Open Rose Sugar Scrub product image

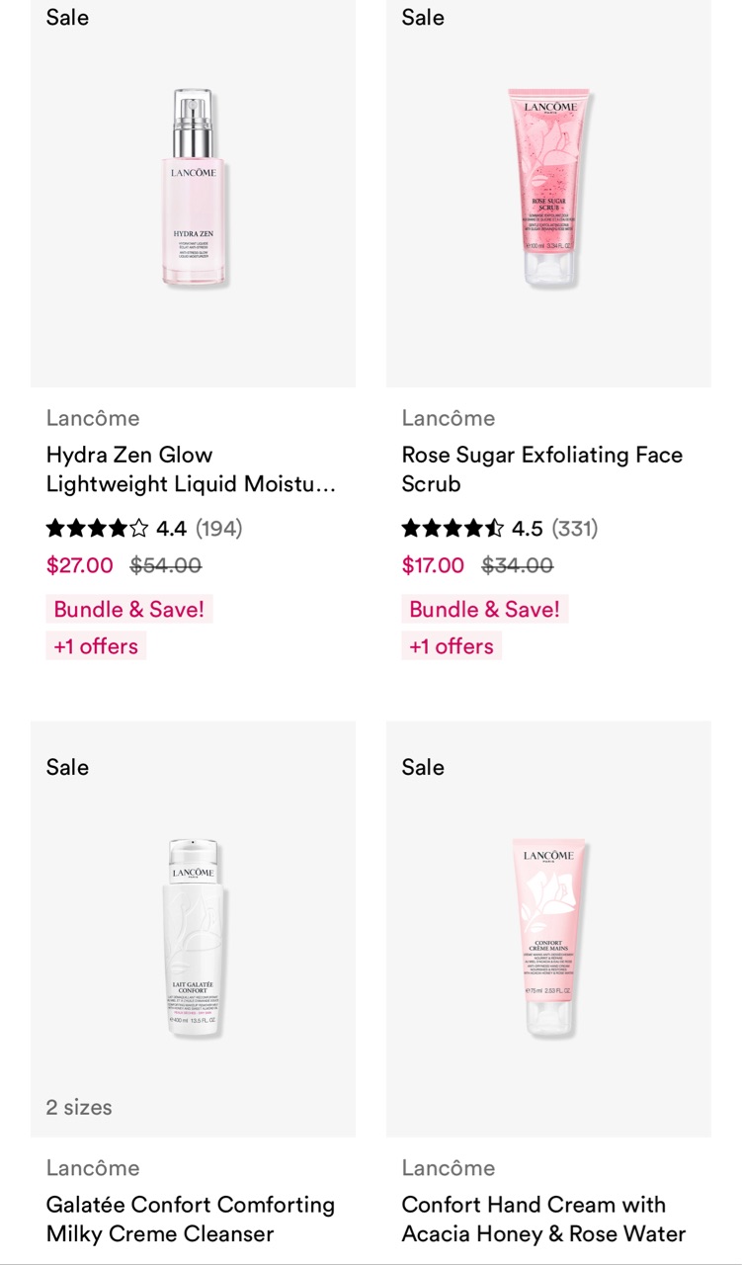[549, 188]
